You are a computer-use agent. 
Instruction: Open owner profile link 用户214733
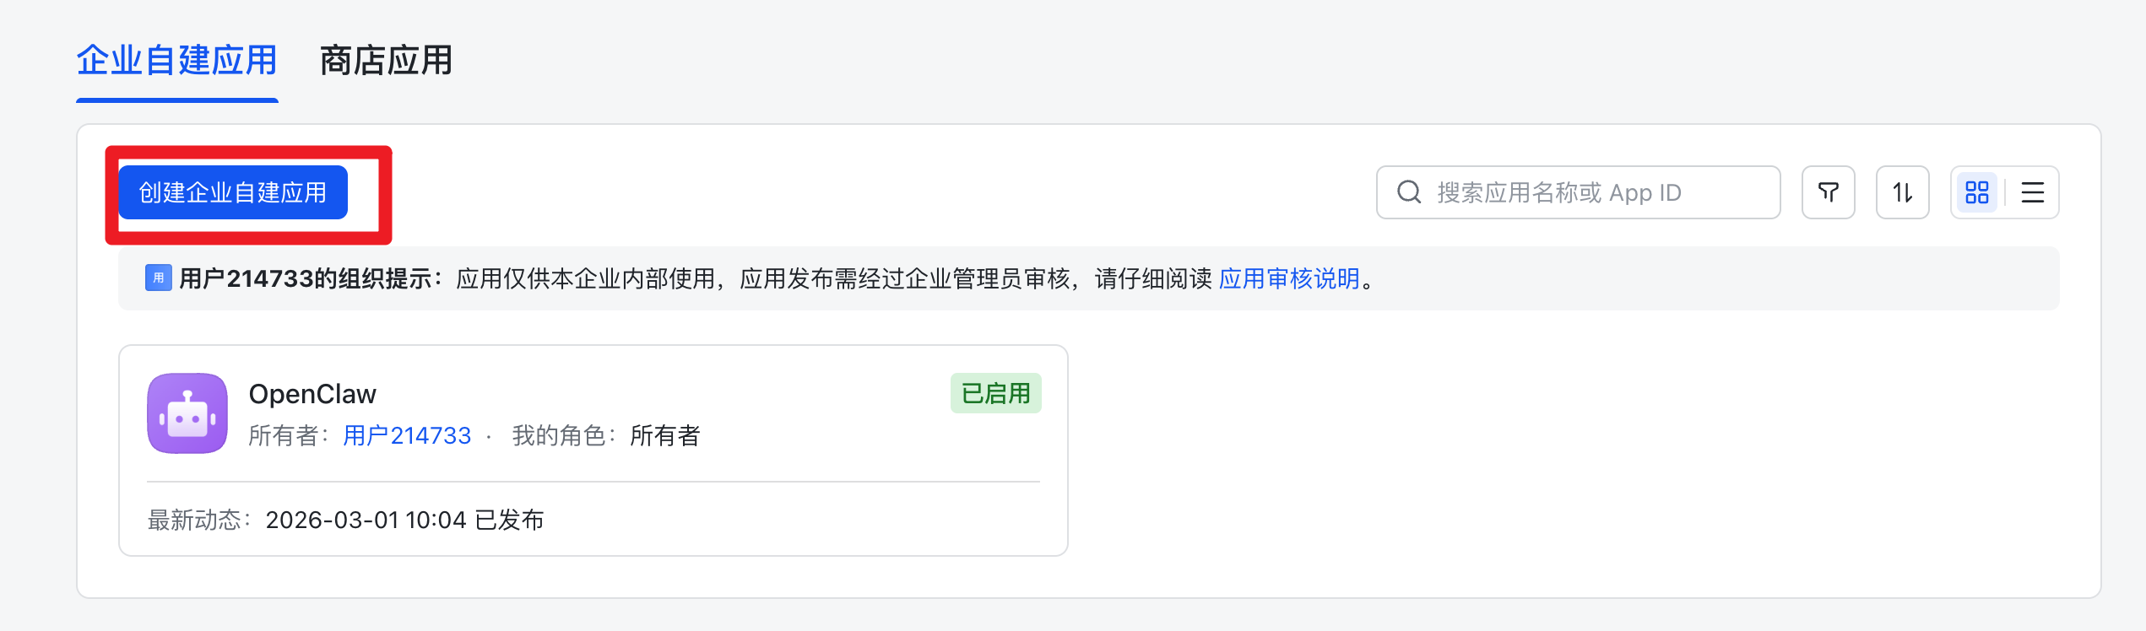click(x=407, y=435)
